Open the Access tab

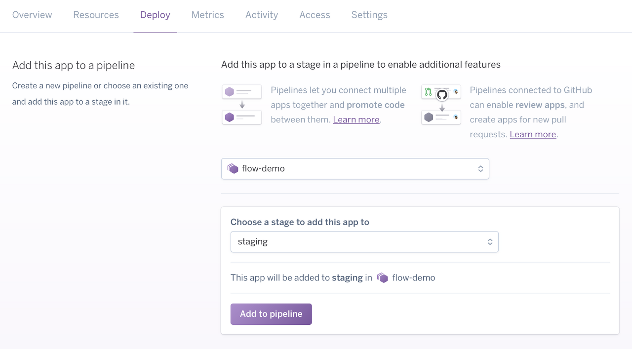[315, 15]
